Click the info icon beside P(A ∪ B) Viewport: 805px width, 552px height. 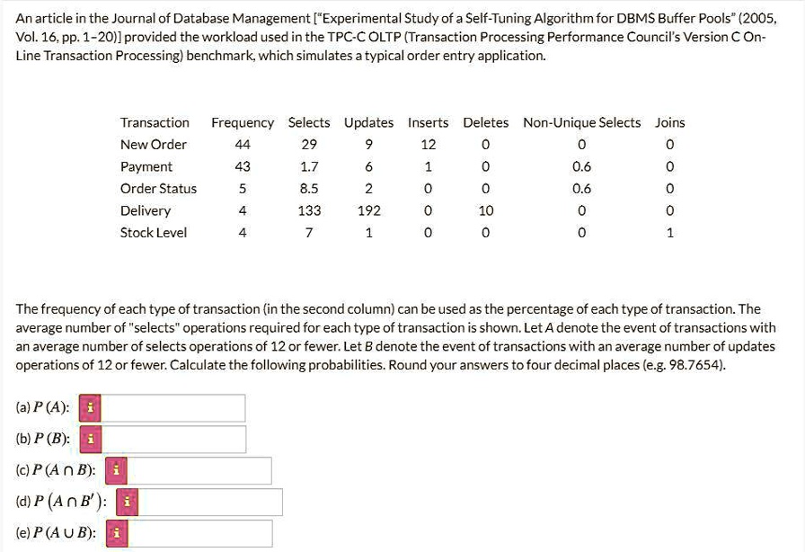(x=116, y=533)
